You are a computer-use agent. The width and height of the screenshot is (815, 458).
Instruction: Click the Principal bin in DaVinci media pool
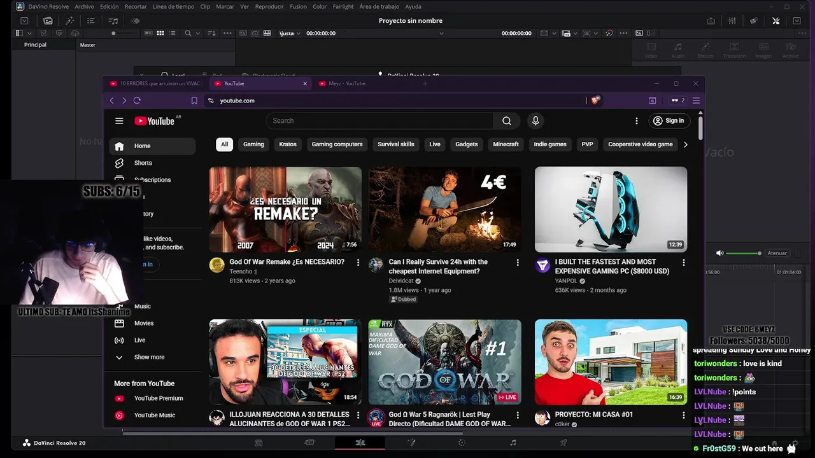[x=35, y=45]
